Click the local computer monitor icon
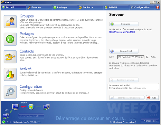This screenshot has height=125, width=161. (15, 107)
